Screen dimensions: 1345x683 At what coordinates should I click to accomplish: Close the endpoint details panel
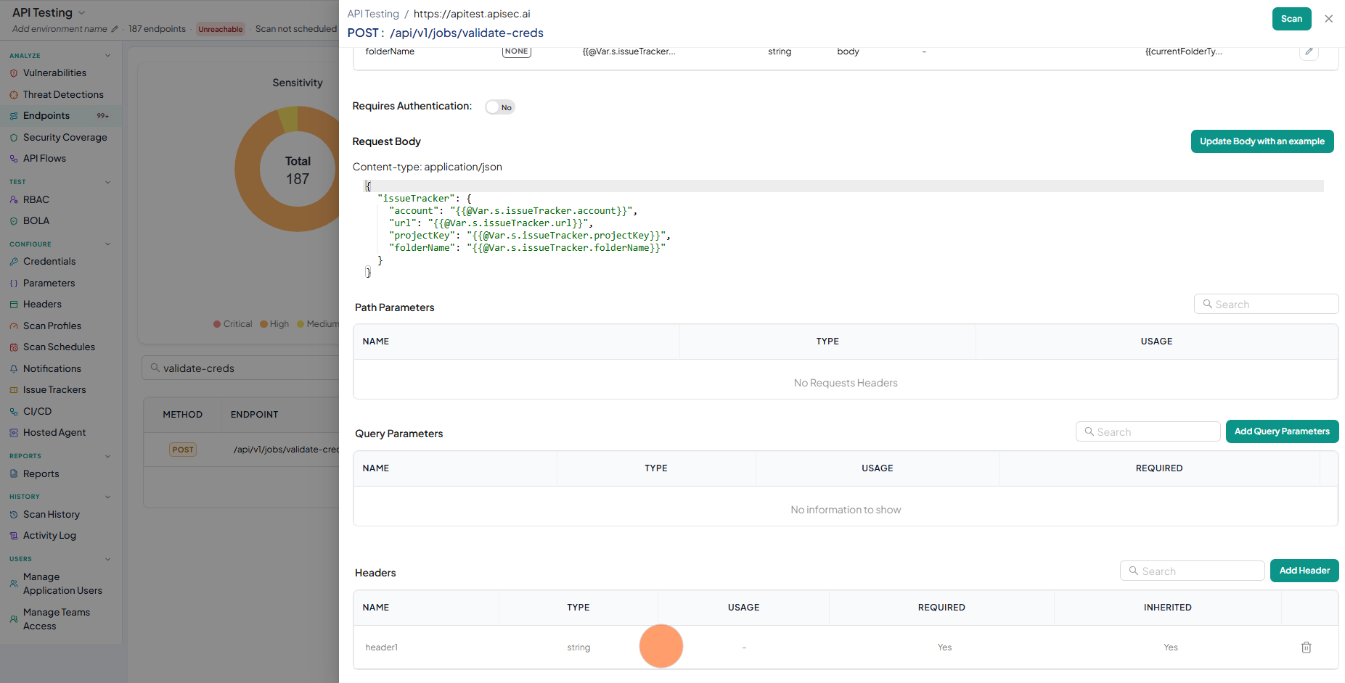1328,19
